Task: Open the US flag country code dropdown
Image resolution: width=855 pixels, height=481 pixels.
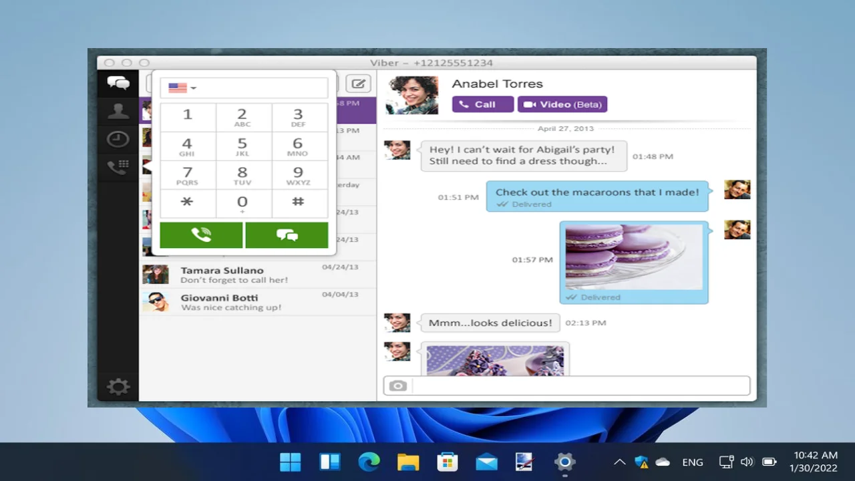Action: 182,88
